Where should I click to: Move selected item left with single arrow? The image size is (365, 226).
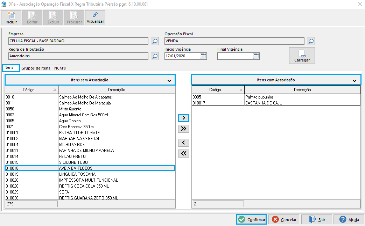[x=183, y=143]
